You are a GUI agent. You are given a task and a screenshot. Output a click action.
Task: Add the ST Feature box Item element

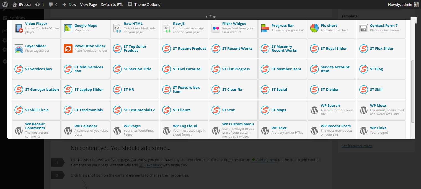(x=184, y=90)
